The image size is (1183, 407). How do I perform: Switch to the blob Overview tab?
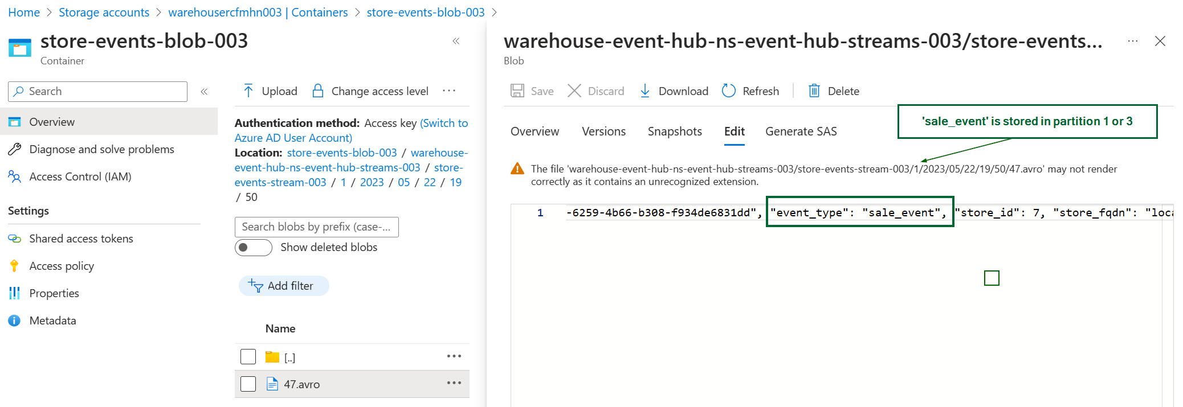coord(535,131)
